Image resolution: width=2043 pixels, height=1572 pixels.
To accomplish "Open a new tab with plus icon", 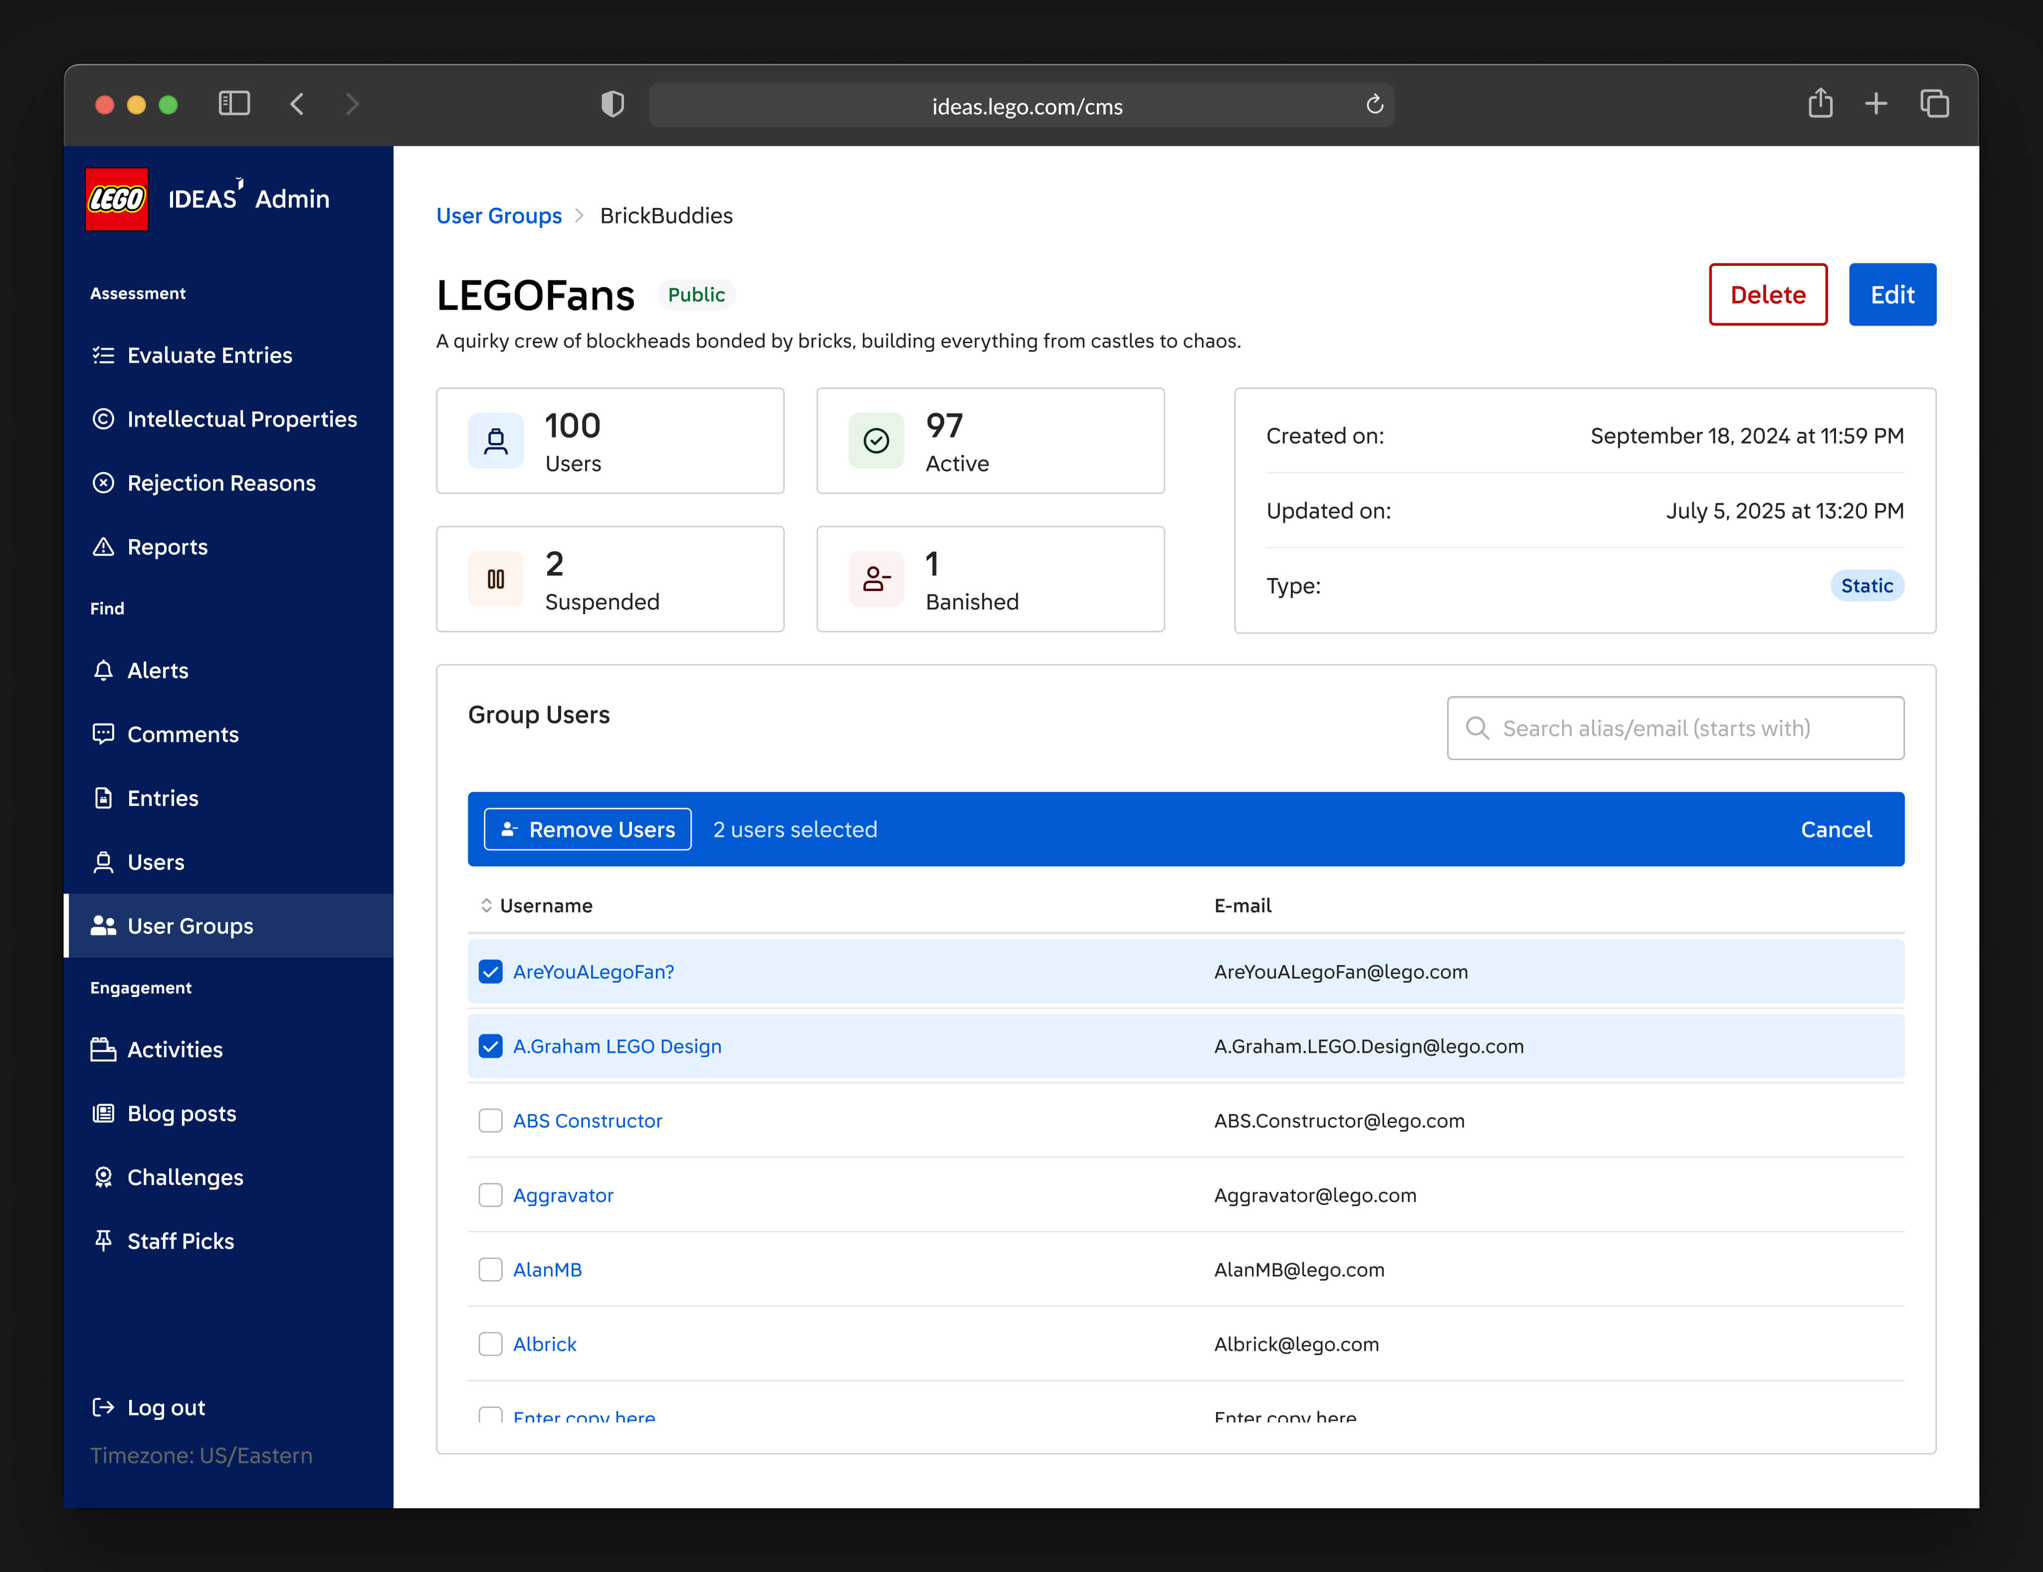I will click(1875, 104).
